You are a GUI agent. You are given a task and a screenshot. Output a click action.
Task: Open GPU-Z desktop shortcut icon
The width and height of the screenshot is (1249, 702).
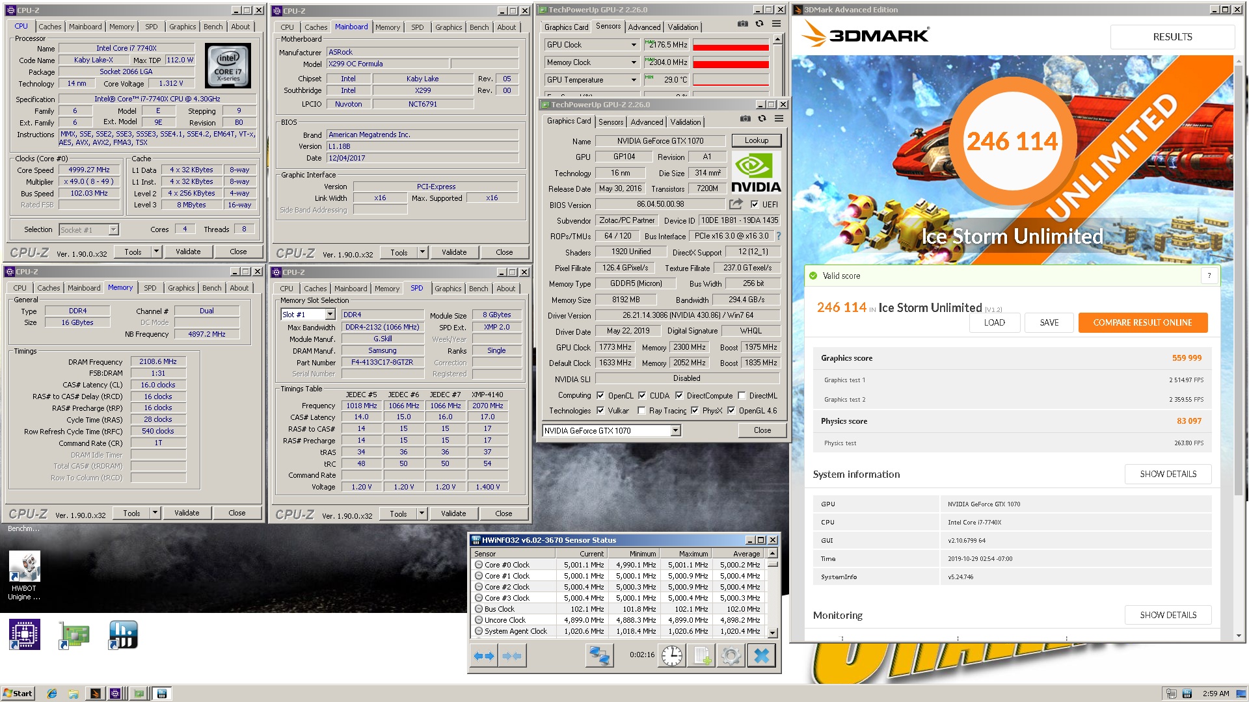74,634
